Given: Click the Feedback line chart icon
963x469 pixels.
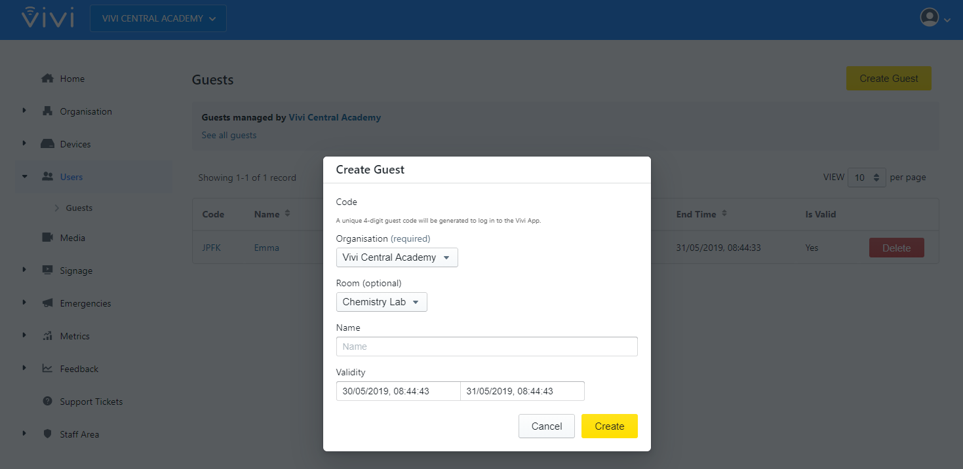Looking at the screenshot, I should 47,369.
